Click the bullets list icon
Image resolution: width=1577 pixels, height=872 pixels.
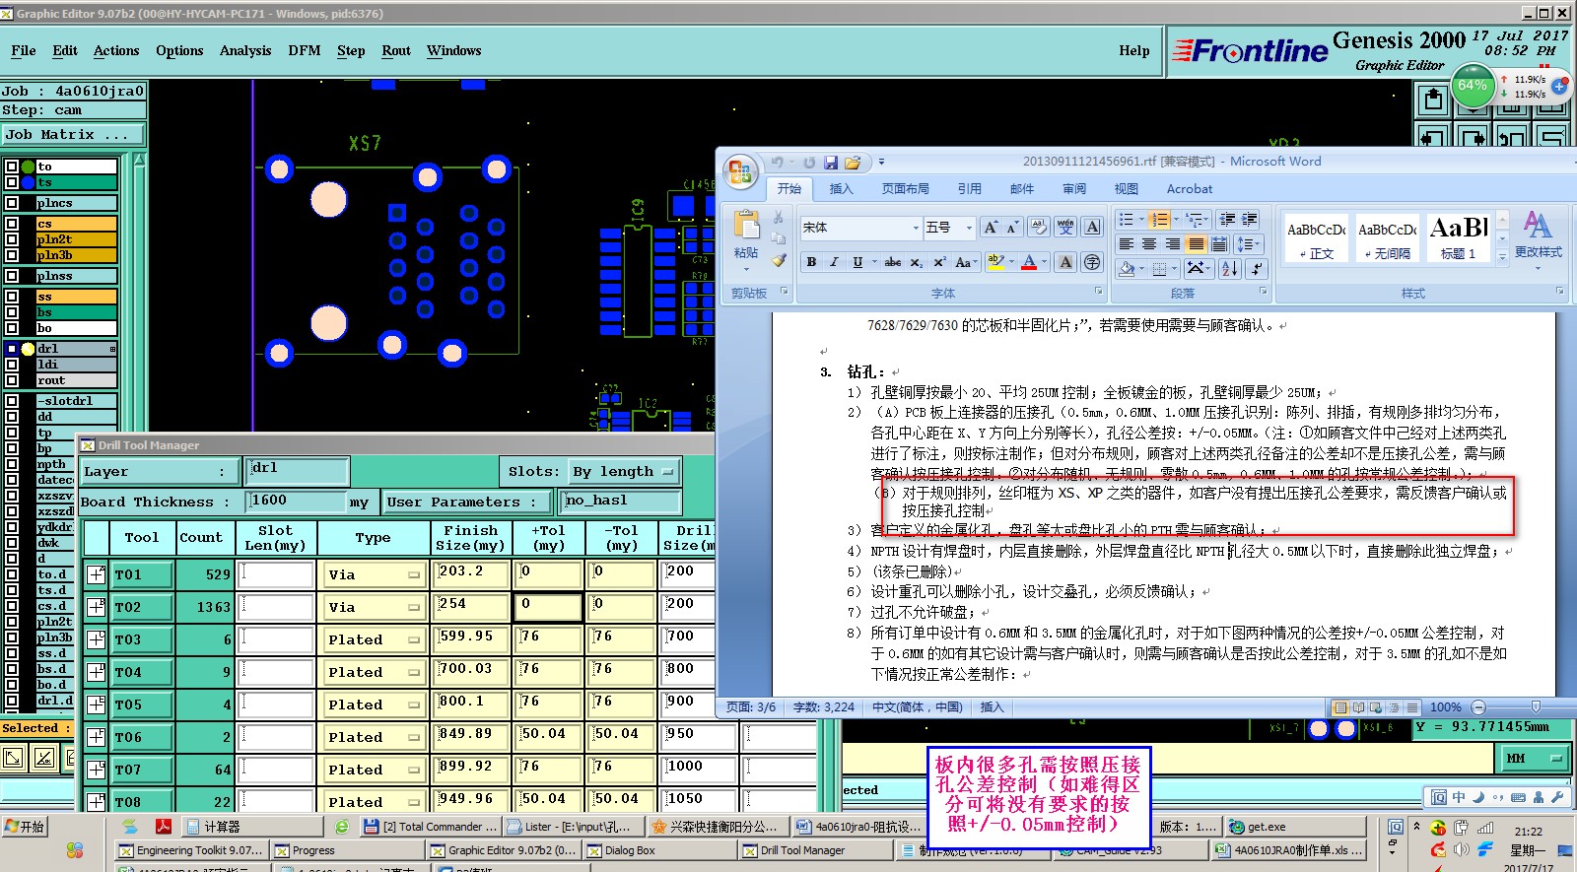coord(1127,219)
